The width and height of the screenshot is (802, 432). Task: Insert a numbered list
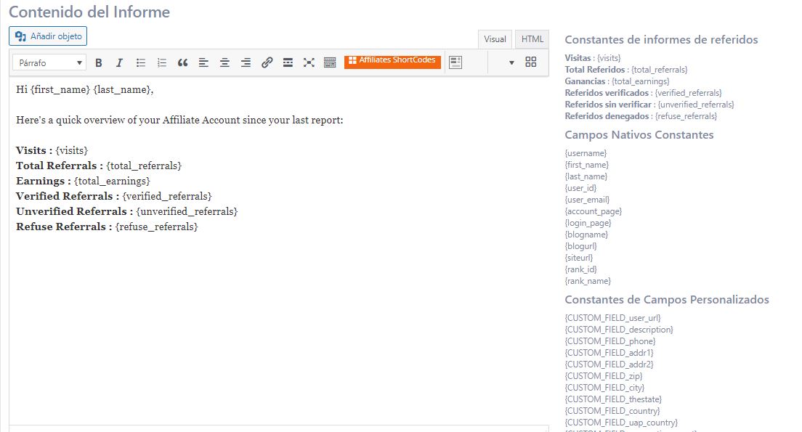click(x=162, y=63)
